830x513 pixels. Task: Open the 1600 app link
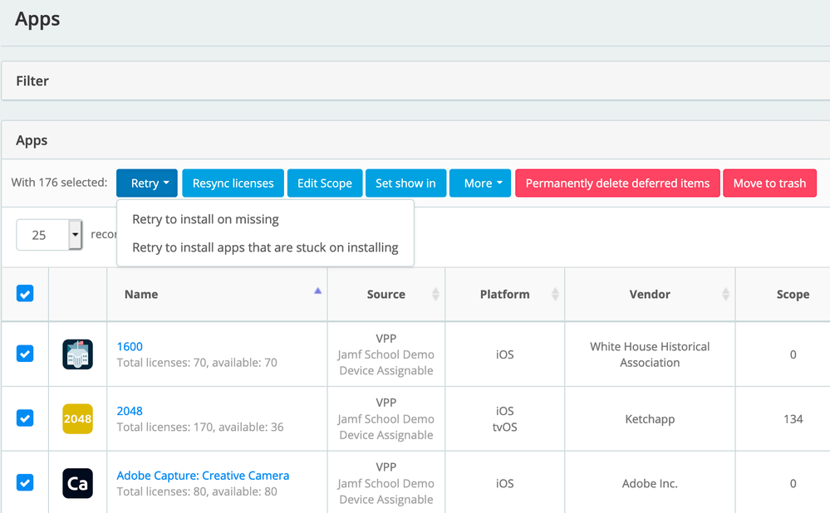click(x=130, y=346)
